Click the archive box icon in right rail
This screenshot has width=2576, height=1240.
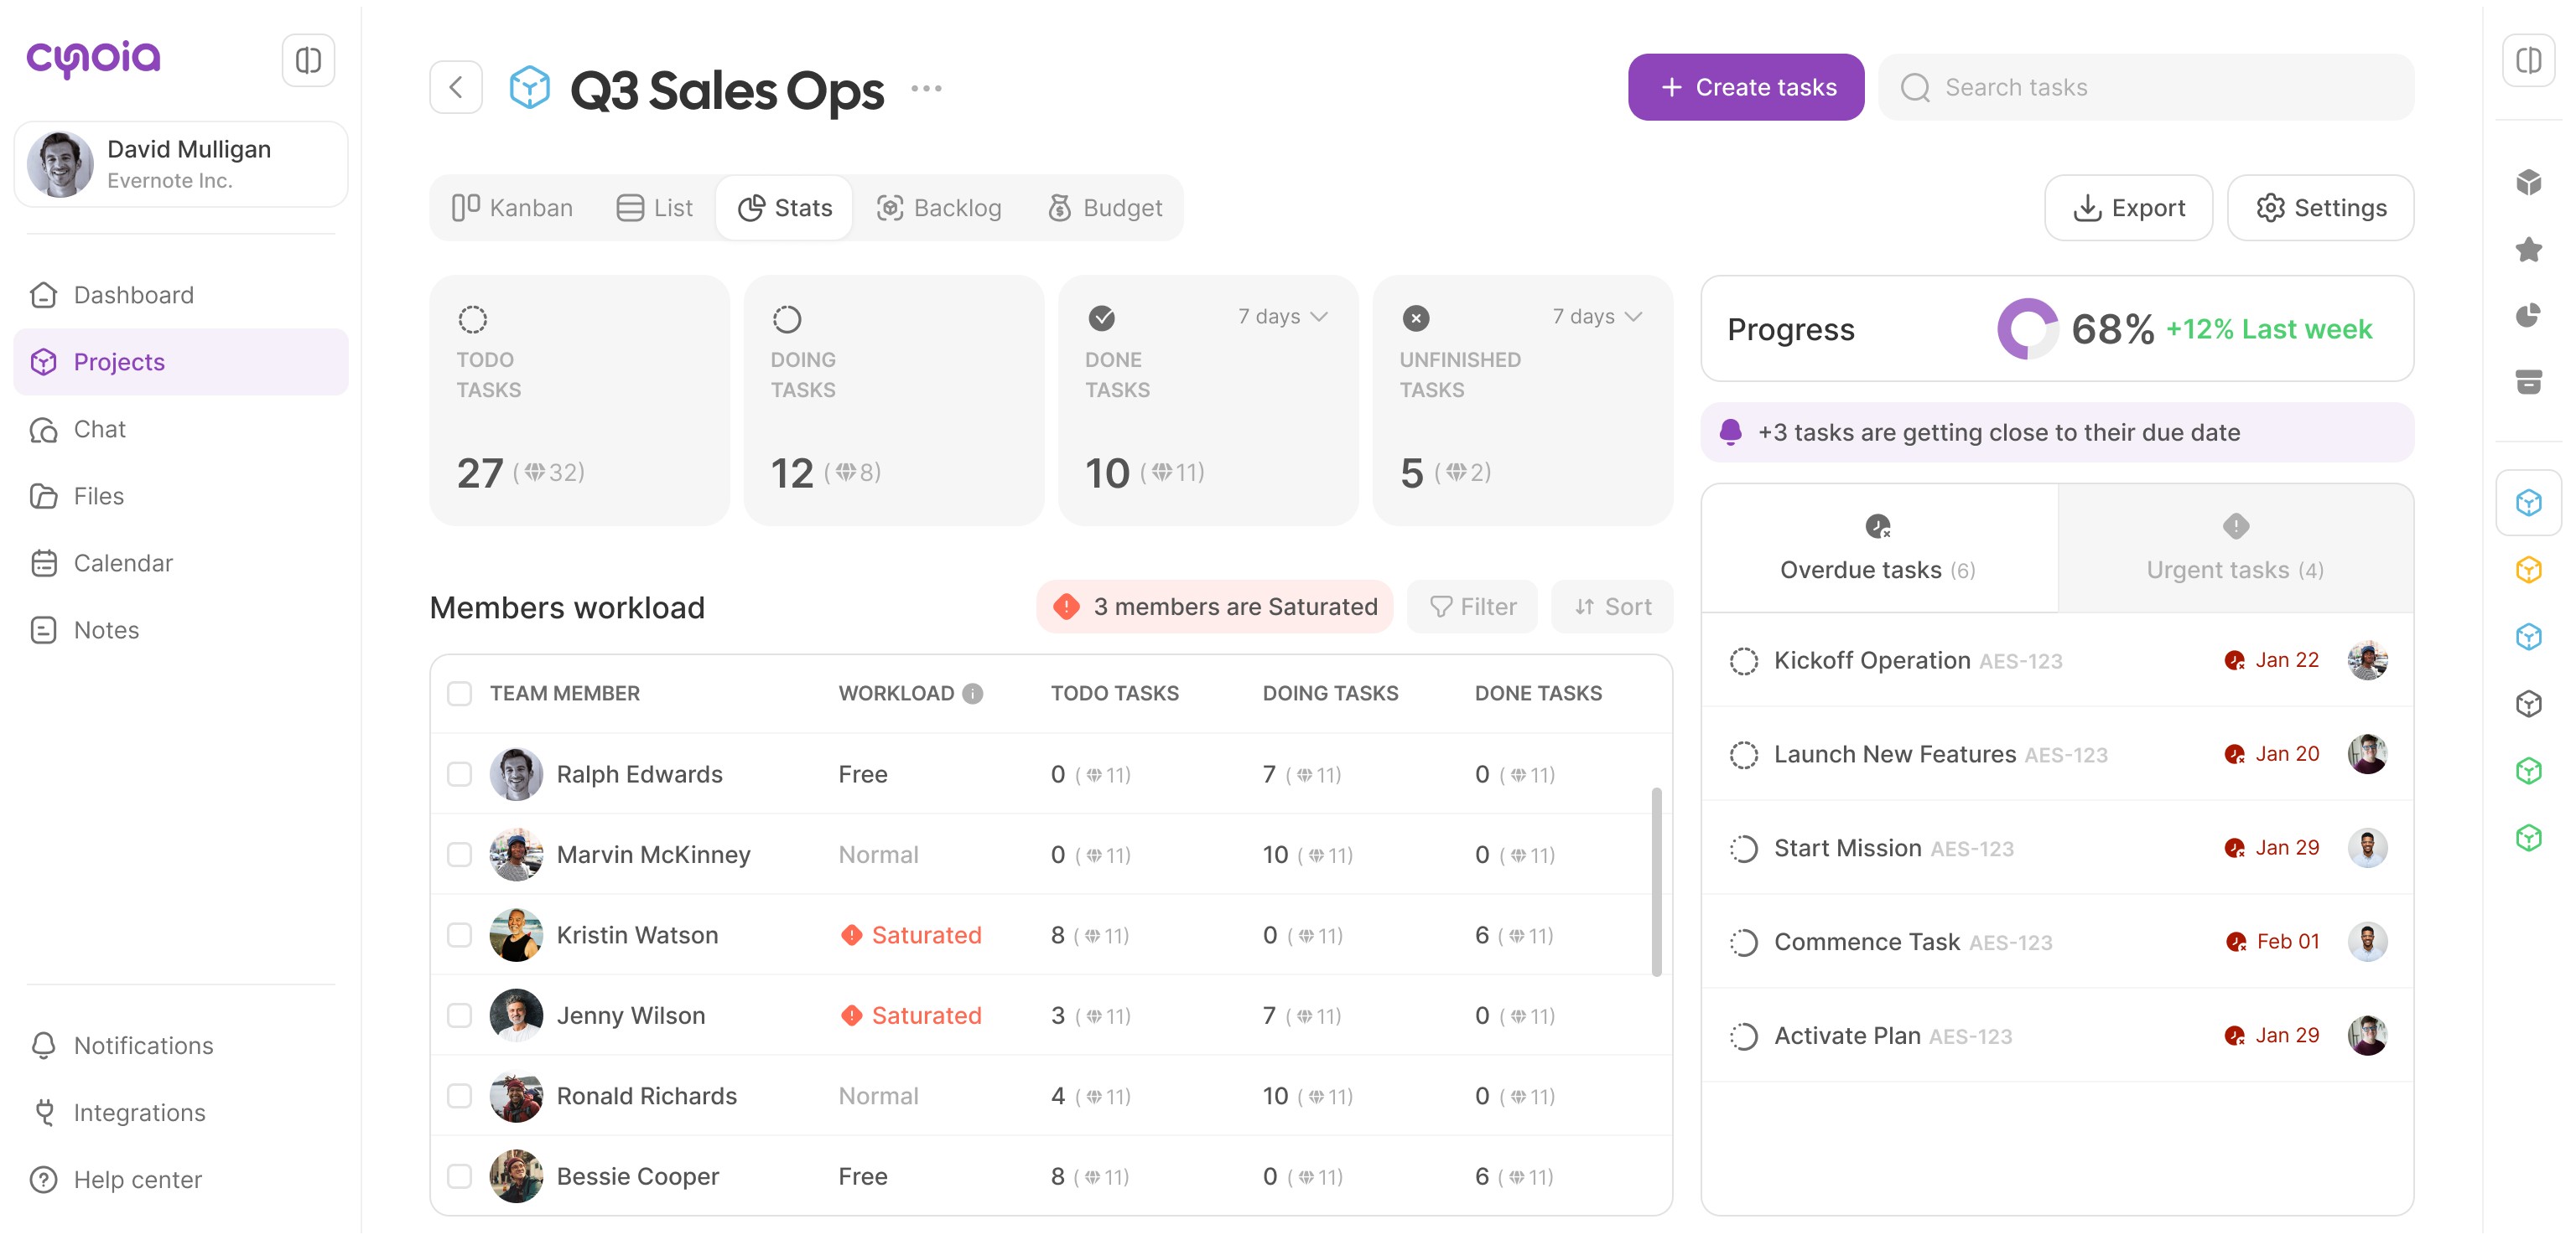click(2528, 382)
